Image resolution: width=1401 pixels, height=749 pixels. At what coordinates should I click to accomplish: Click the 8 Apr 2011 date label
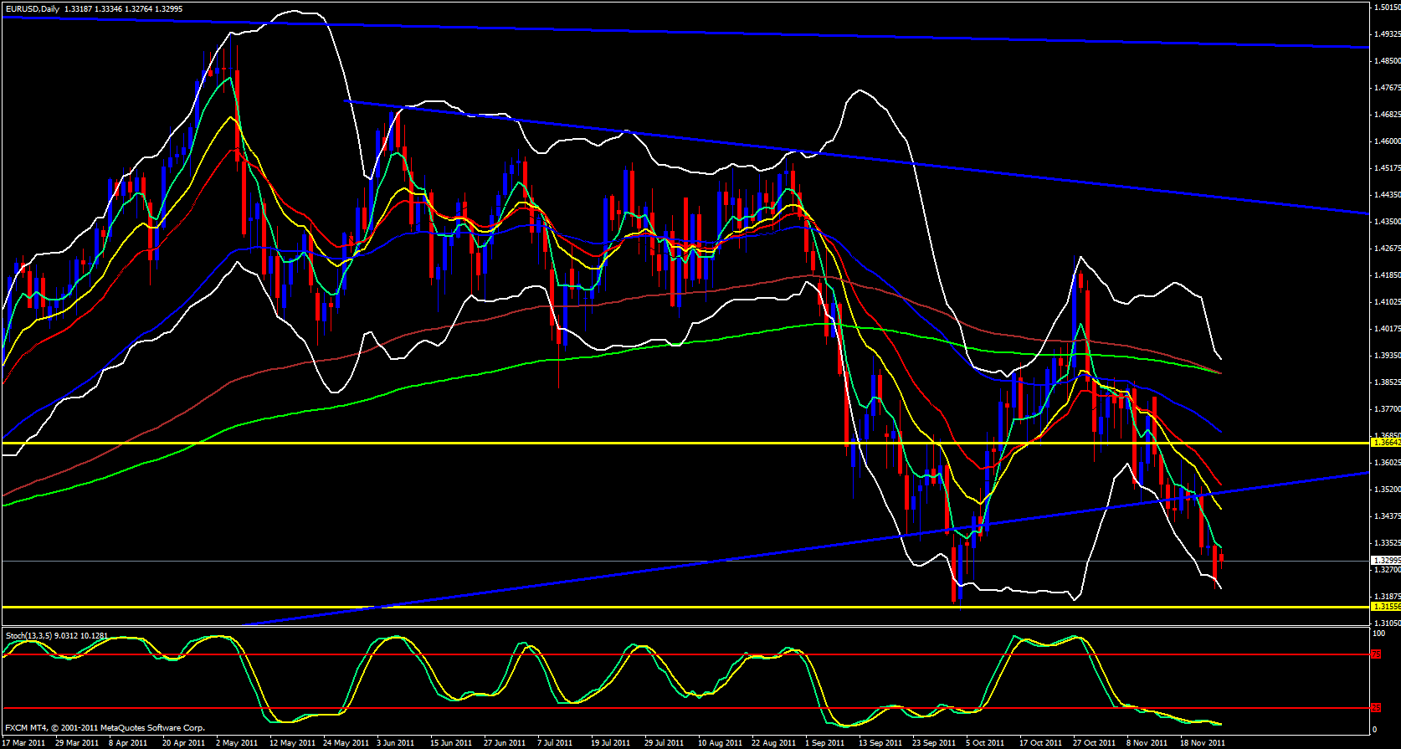tap(128, 742)
